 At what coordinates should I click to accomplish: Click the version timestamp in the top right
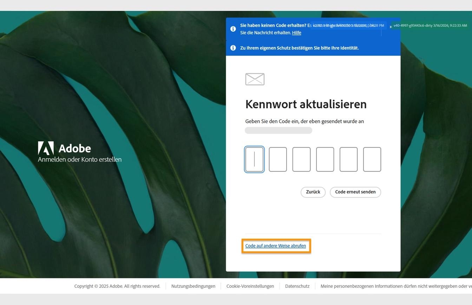coord(430,25)
